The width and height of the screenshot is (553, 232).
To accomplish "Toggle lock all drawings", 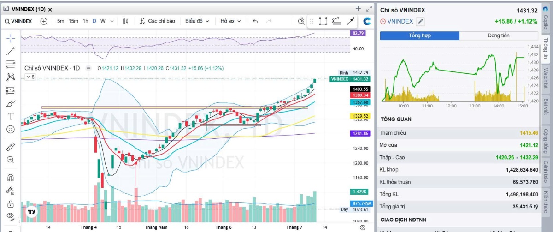I will coord(11,203).
